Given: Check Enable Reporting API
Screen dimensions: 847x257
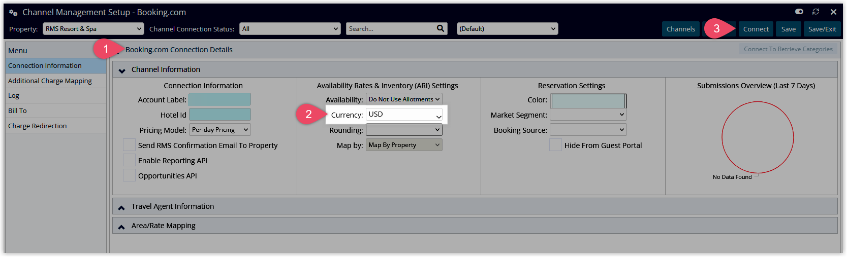Looking at the screenshot, I should (x=129, y=160).
